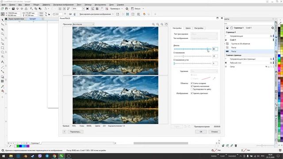
Task: Click the Детали slider handle
Action: pos(207,49)
